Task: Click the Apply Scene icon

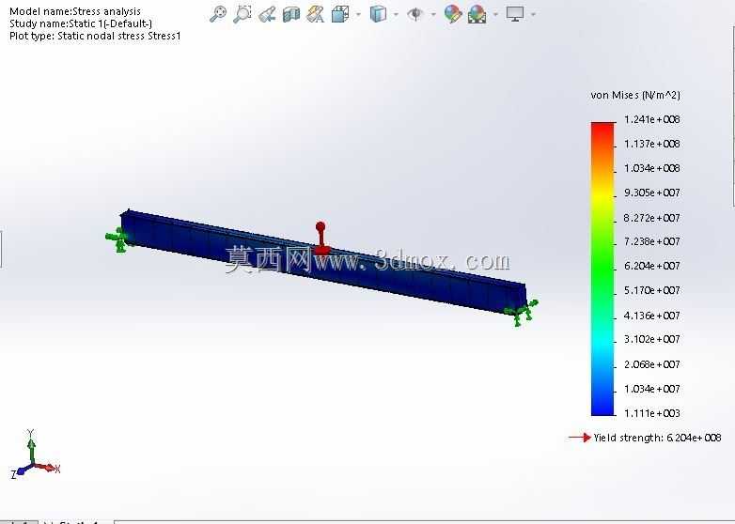Action: [477, 14]
